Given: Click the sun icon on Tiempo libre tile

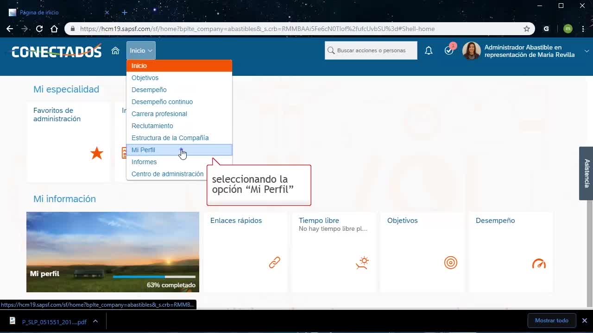Looking at the screenshot, I should pos(362,263).
